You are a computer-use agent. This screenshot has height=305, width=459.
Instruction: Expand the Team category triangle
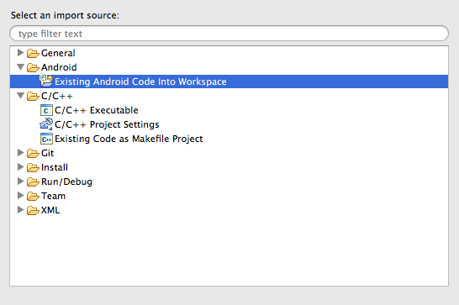click(20, 196)
